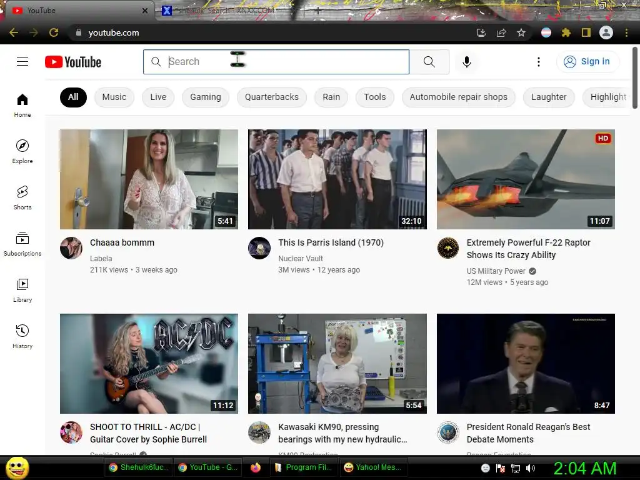
Task: Open SHOOT TO THRILL AC/DC title
Action: click(x=148, y=433)
